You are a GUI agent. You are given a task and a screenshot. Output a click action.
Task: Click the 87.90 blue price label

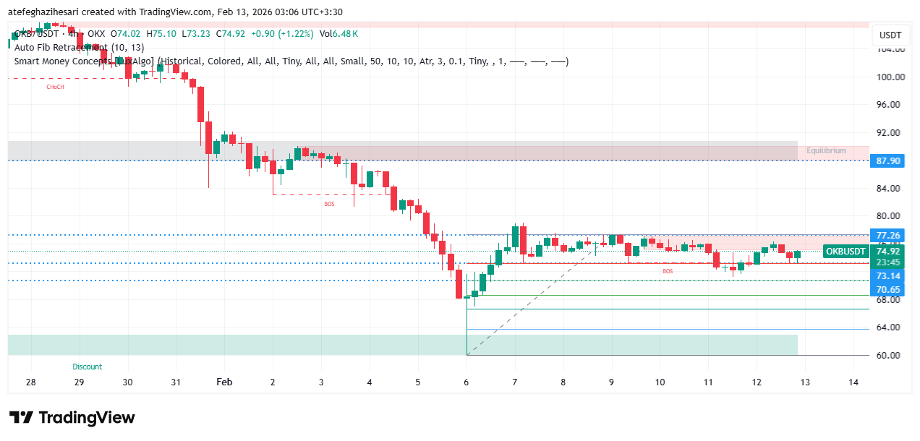pyautogui.click(x=887, y=160)
